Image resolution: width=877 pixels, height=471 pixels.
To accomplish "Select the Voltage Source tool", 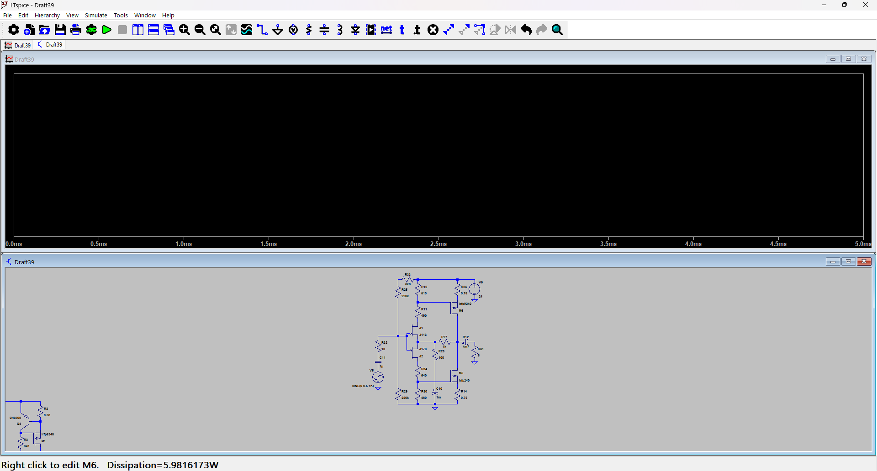I will coord(293,30).
